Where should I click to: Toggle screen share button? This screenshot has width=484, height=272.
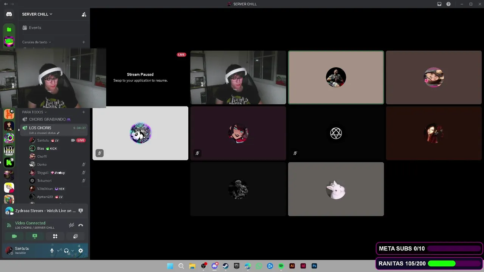35,236
